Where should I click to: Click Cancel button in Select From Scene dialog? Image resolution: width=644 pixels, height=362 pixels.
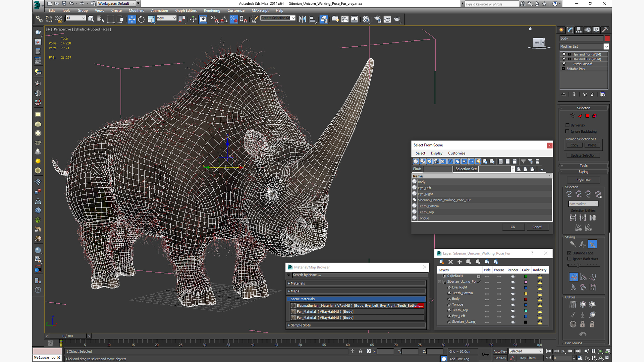[x=537, y=227]
